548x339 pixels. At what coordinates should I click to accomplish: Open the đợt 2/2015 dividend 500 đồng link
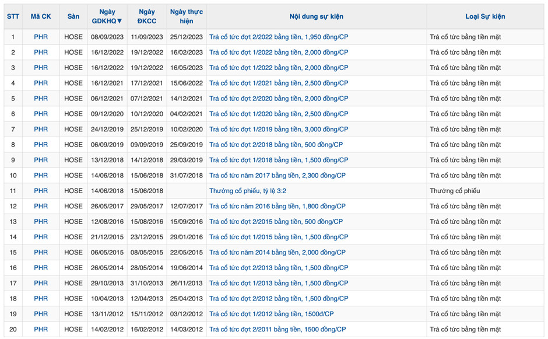(276, 222)
